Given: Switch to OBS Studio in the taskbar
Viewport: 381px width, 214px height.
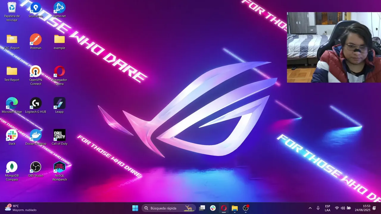Looking at the screenshot, I should point(246,208).
